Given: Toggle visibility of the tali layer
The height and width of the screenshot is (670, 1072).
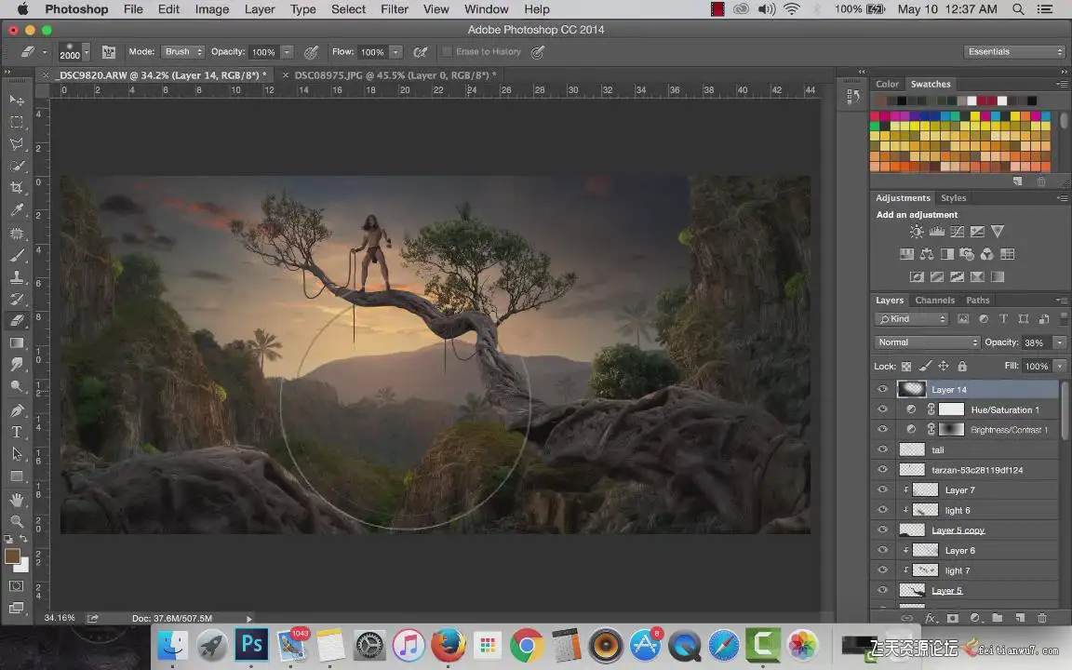Looking at the screenshot, I should (x=883, y=450).
